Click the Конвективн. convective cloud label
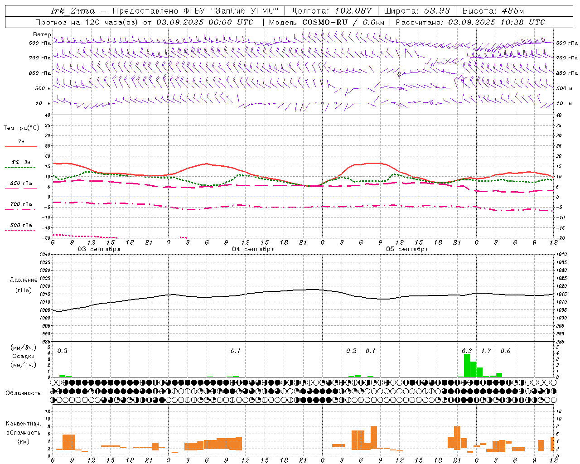 23,424
